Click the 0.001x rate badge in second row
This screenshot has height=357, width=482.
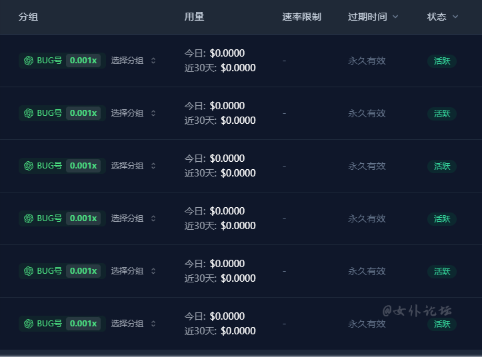point(83,113)
